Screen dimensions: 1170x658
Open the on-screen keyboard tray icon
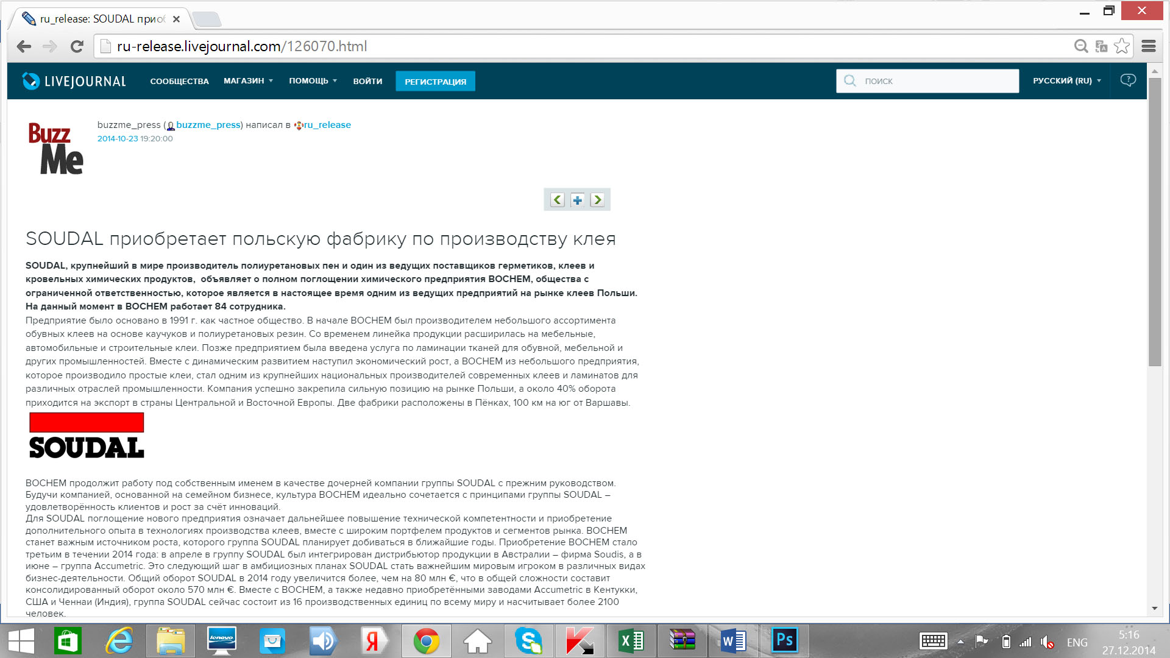[933, 642]
